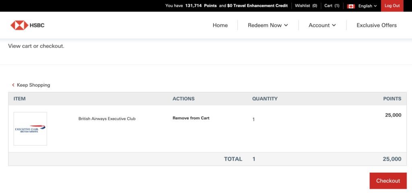This screenshot has height=194, width=412.
Task: Open the Wishlist (0) link
Action: pos(306,6)
